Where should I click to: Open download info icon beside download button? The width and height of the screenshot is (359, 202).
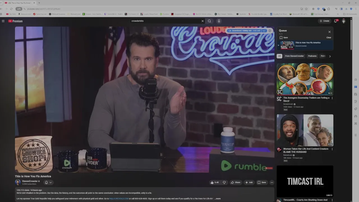270,31
